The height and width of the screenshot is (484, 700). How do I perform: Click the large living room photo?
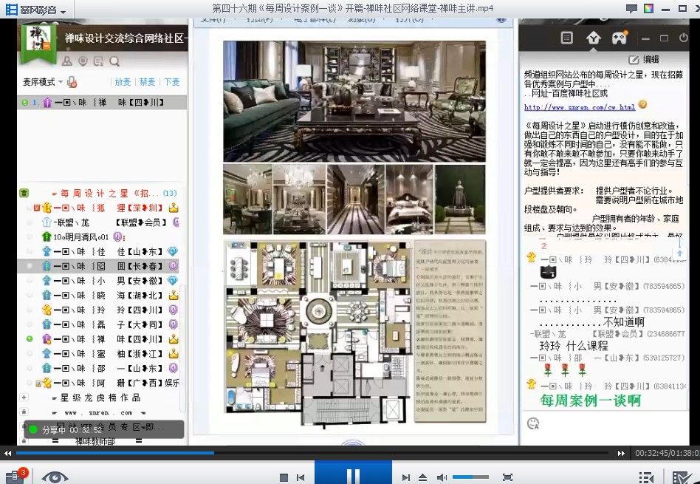point(354,101)
